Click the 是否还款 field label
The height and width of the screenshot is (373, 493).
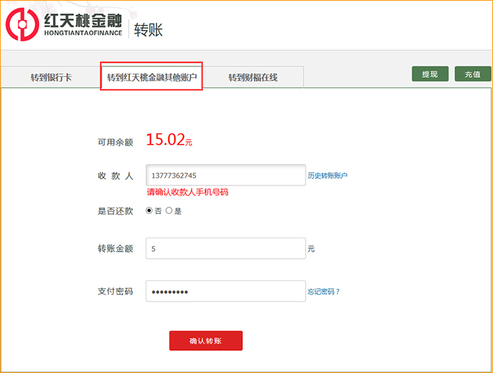pos(115,211)
